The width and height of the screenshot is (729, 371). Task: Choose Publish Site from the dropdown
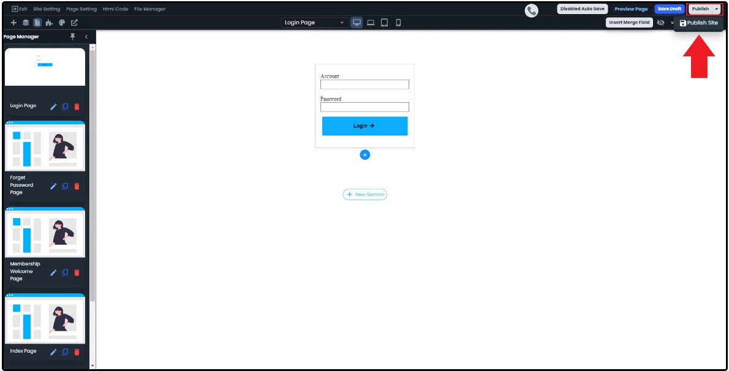click(698, 23)
